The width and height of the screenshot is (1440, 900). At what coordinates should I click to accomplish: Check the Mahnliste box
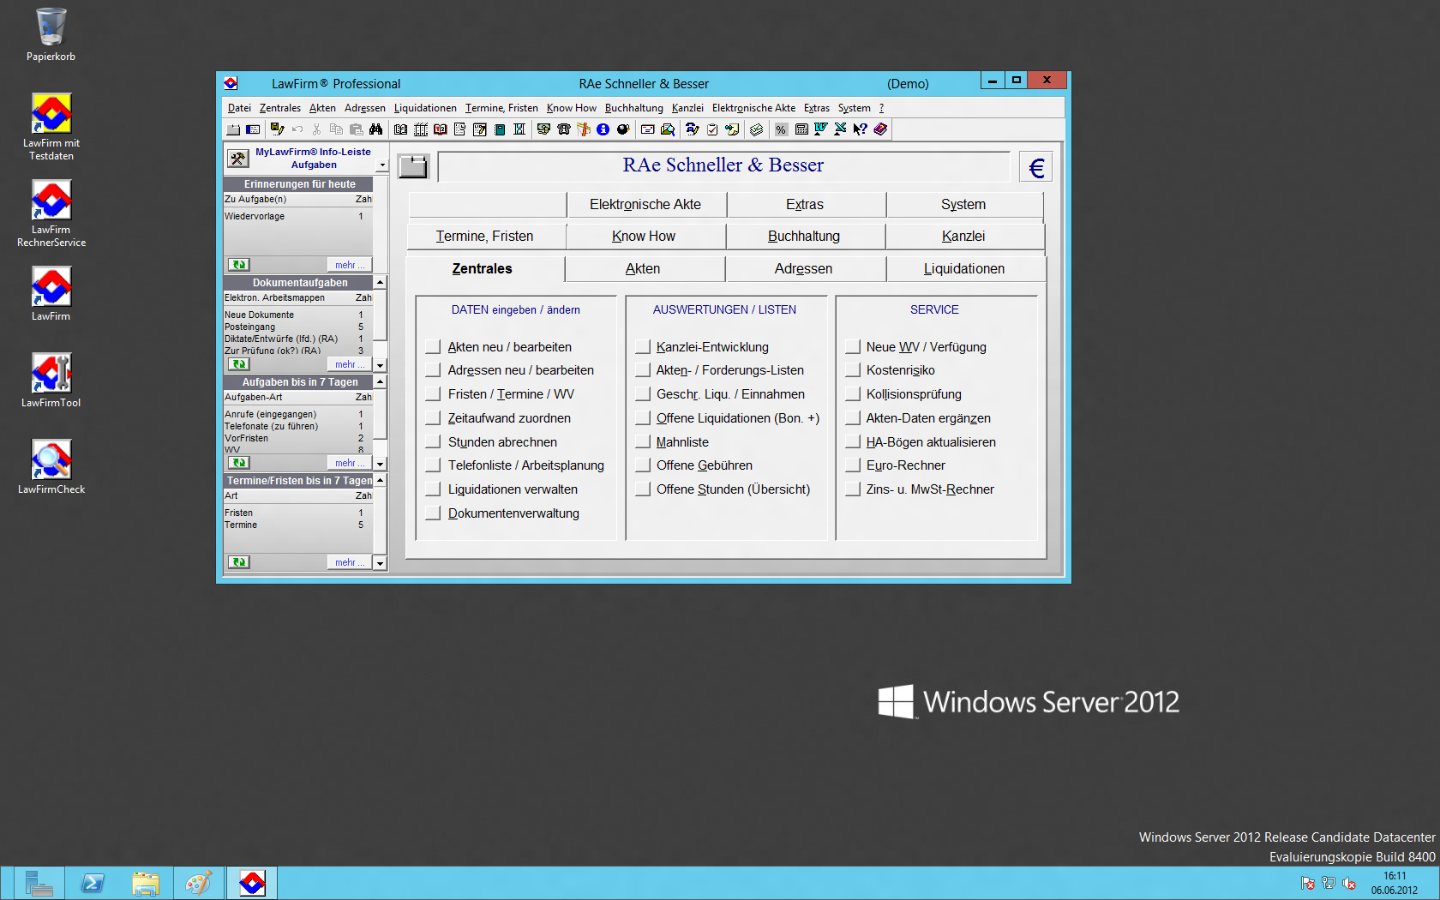tap(642, 442)
